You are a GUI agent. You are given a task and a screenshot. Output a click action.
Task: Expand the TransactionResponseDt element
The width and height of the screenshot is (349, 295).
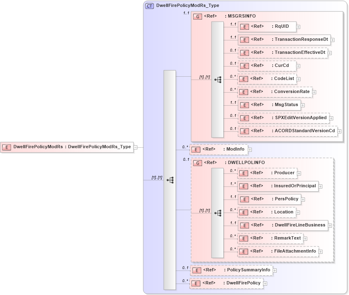pyautogui.click(x=332, y=40)
